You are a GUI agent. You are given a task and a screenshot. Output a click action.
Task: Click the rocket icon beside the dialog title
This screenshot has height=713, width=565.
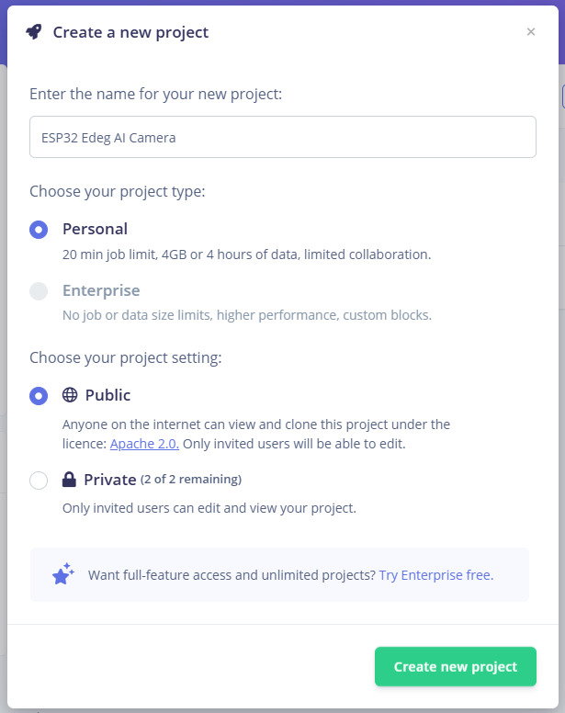(34, 32)
